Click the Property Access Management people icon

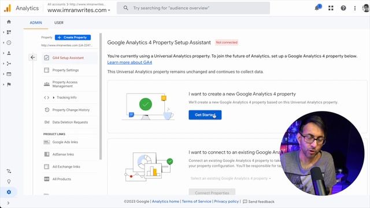(47, 84)
